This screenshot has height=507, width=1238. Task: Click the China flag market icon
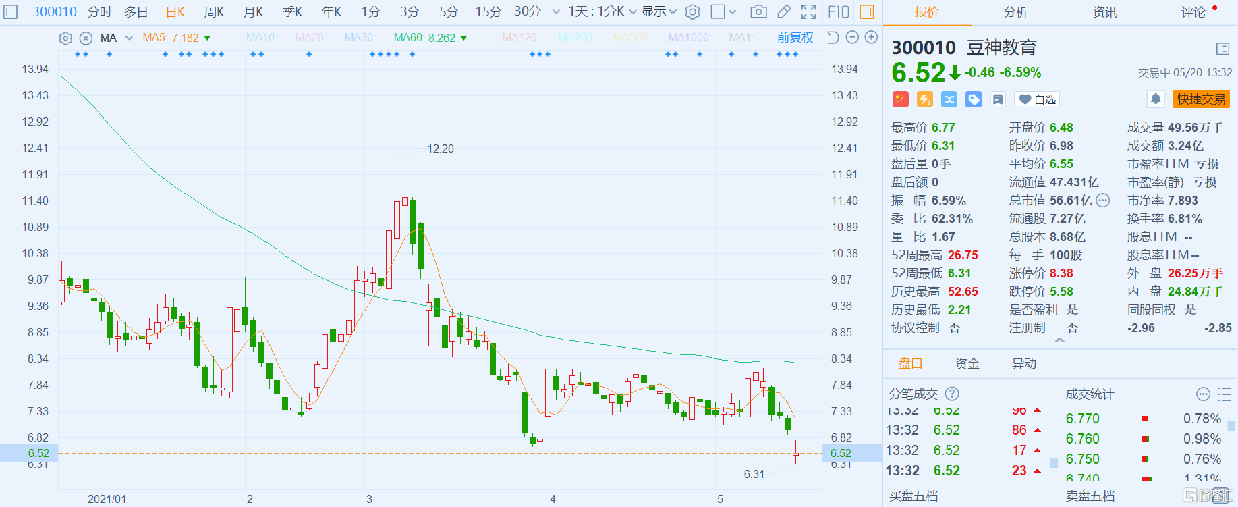(900, 99)
